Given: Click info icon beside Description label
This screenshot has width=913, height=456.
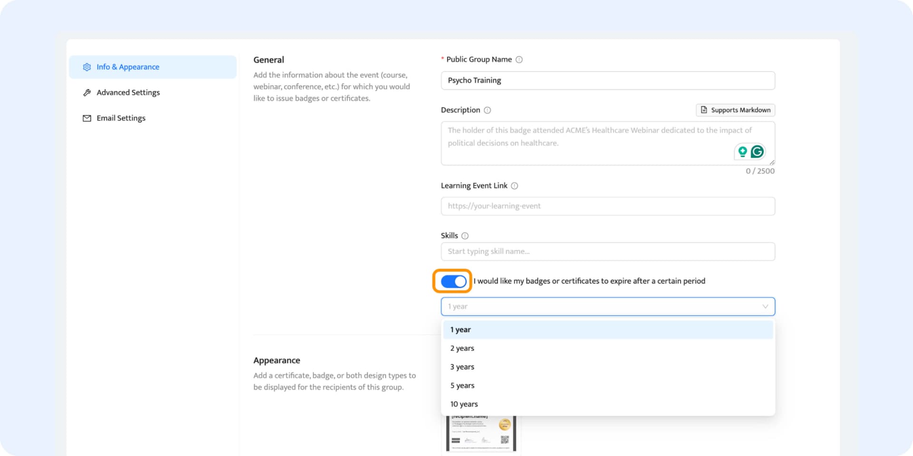Looking at the screenshot, I should click(487, 110).
